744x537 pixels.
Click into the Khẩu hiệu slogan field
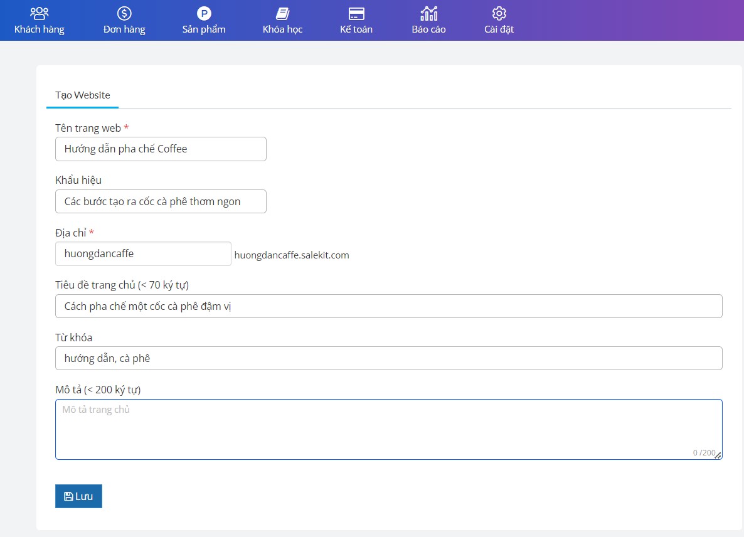(x=161, y=201)
